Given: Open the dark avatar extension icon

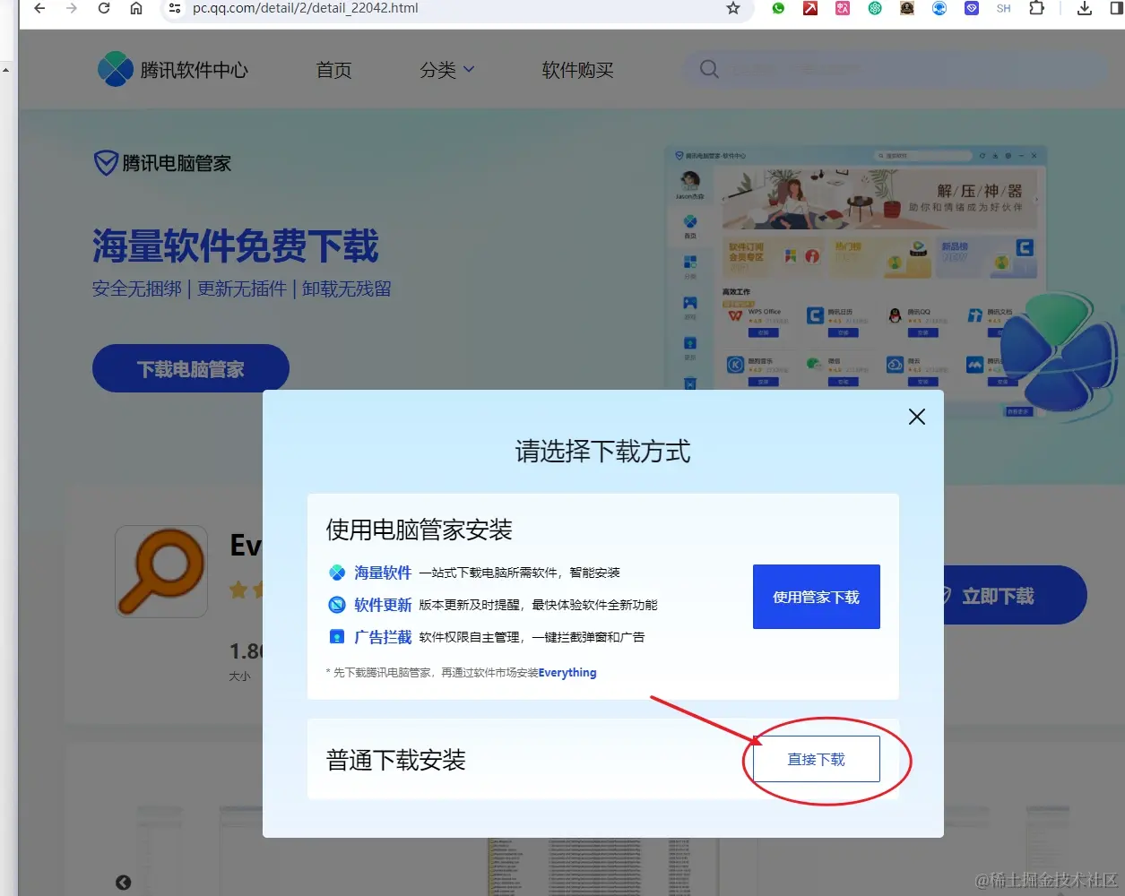Looking at the screenshot, I should [907, 8].
